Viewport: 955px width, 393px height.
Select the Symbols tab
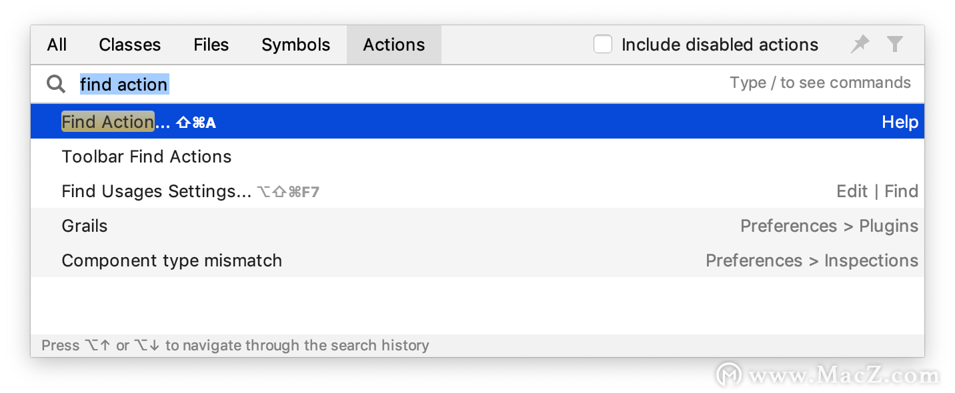click(296, 45)
